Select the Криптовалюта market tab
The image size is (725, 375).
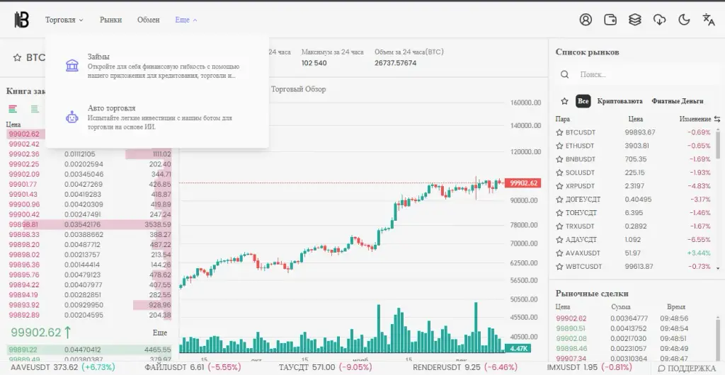tap(620, 101)
